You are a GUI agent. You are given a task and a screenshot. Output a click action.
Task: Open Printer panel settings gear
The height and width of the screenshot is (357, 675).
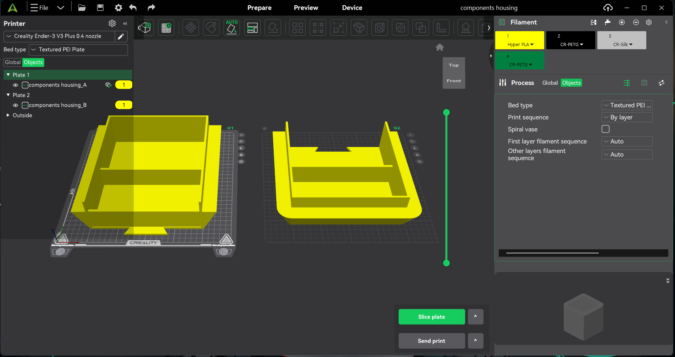click(x=112, y=23)
